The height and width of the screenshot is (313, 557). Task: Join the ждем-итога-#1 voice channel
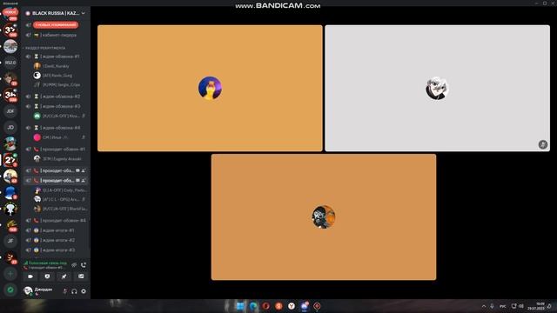(56, 230)
